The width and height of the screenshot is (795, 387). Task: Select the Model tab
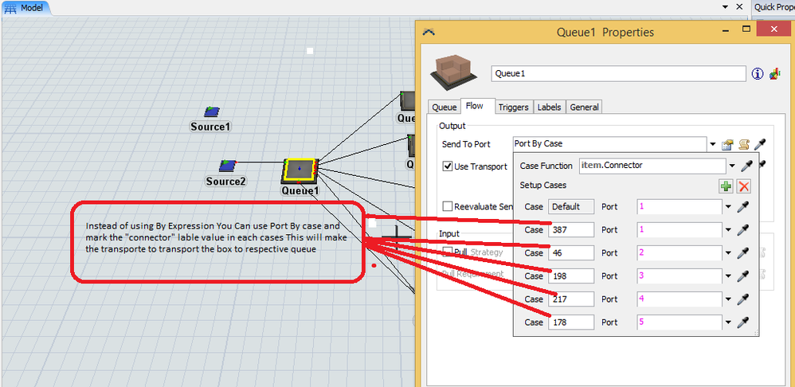(25, 7)
